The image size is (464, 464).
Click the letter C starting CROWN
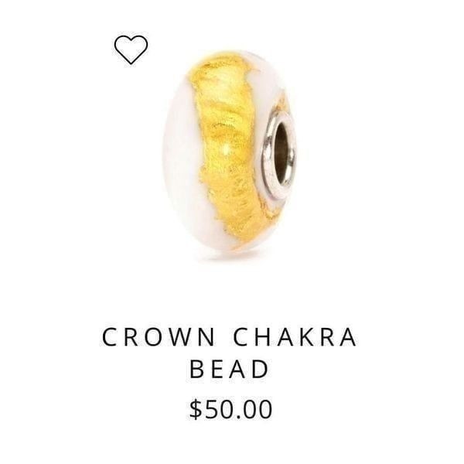(110, 337)
